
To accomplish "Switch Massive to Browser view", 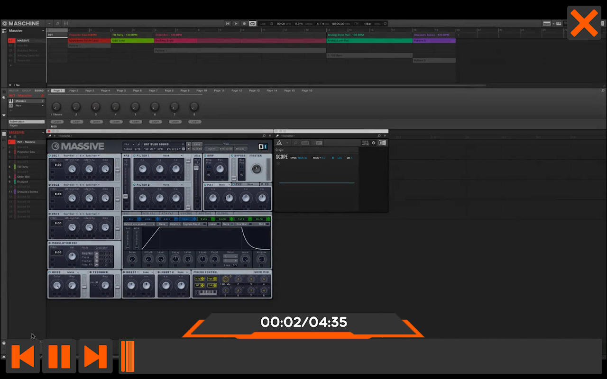I will tap(241, 149).
